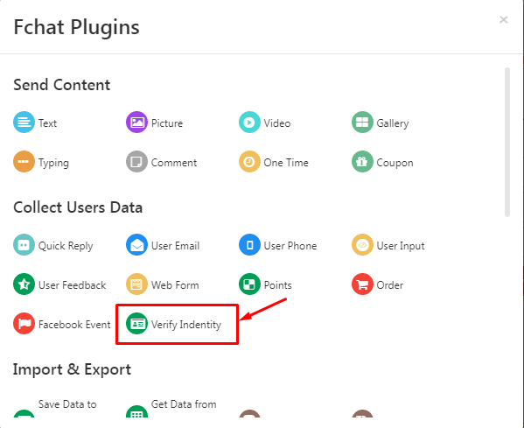Select the Gallery plugin icon
Image resolution: width=524 pixels, height=428 pixels.
[362, 123]
